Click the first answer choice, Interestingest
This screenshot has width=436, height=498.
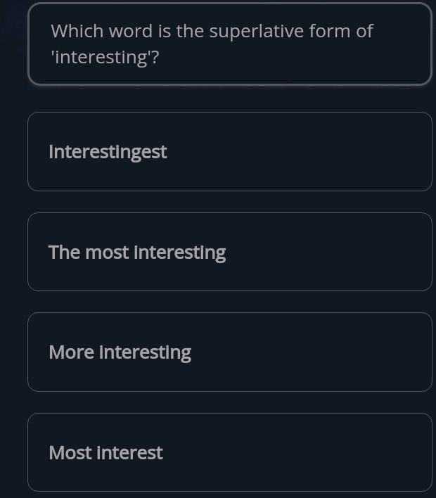(229, 152)
